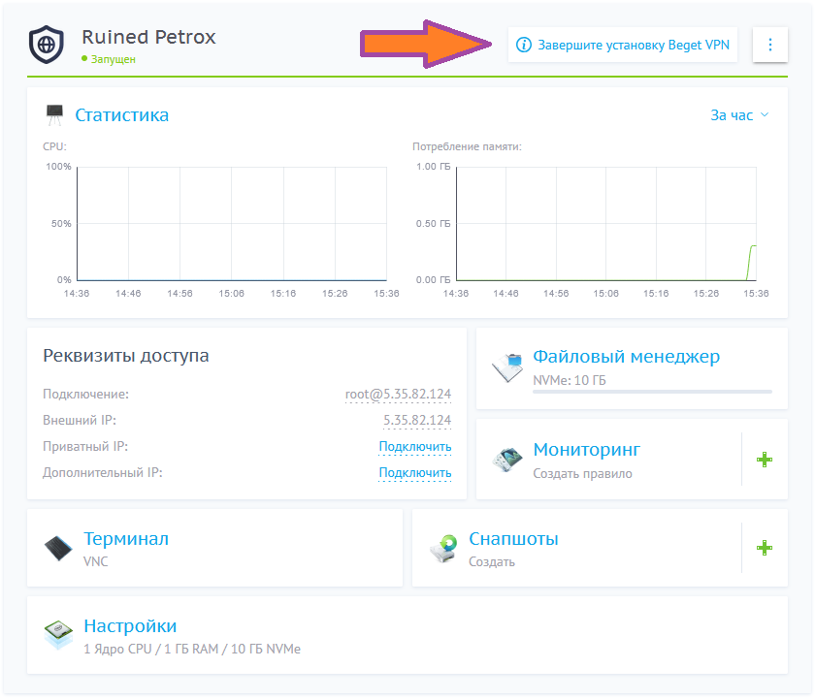
Task: Click the NVMe: 10 ГБ label
Action: tap(570, 381)
